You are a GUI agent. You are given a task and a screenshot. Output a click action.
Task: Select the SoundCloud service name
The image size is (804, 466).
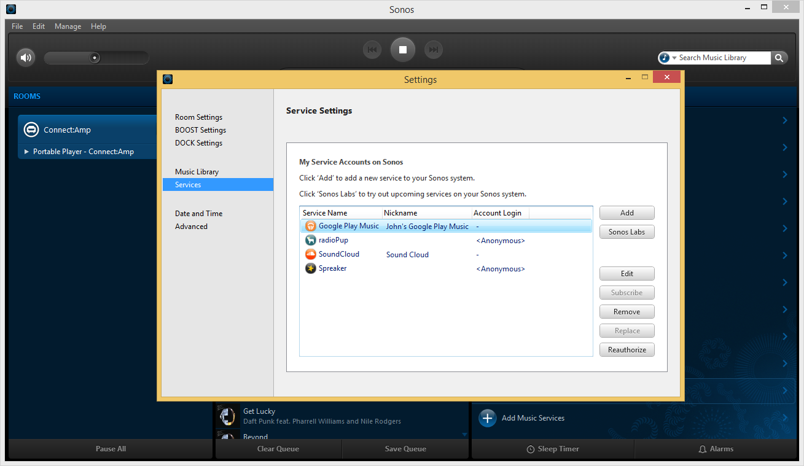coord(339,254)
